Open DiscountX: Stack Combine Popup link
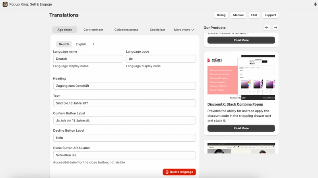 [x=235, y=104]
